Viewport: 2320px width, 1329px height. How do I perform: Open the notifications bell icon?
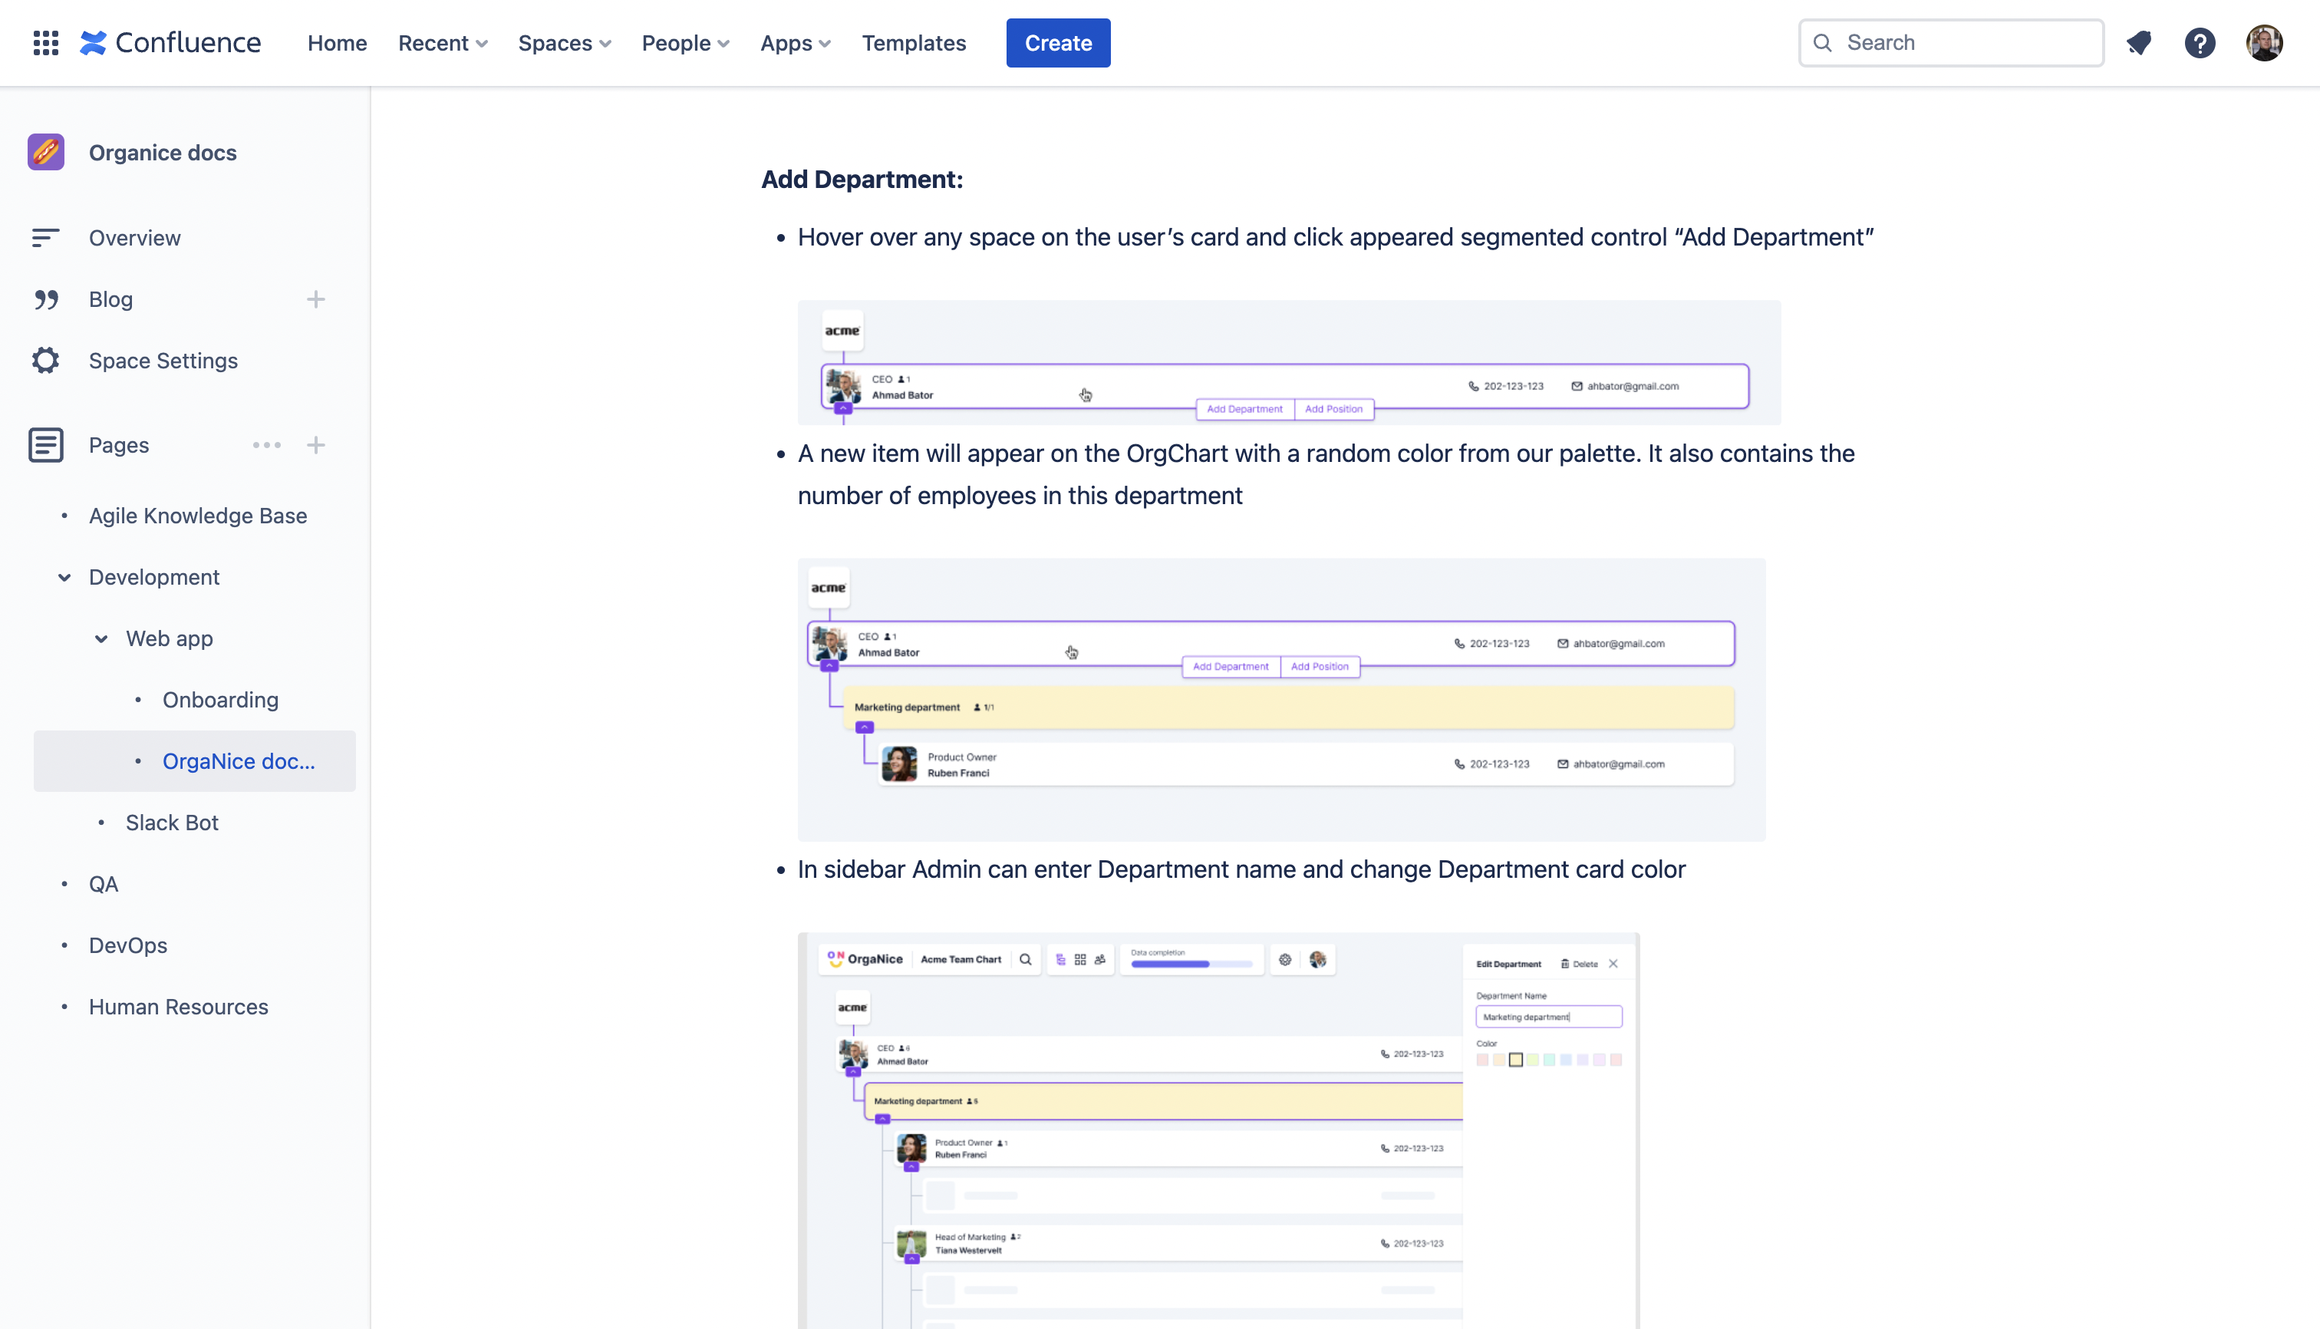point(2138,43)
